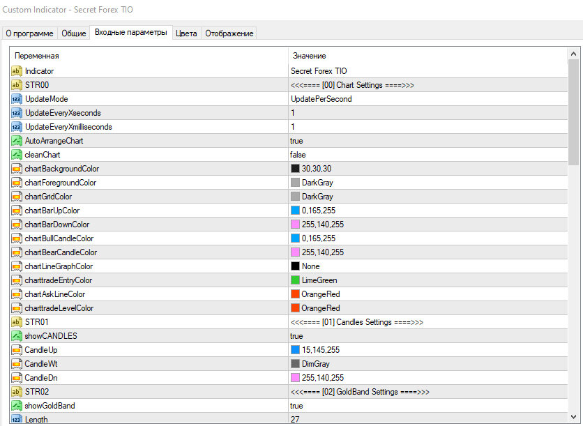Click the OrangeRed swatch for charttradeLevelColor
583x426 pixels.
(295, 308)
